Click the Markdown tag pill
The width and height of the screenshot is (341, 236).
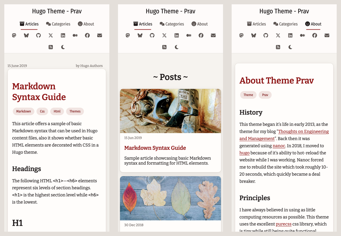coord(23,111)
